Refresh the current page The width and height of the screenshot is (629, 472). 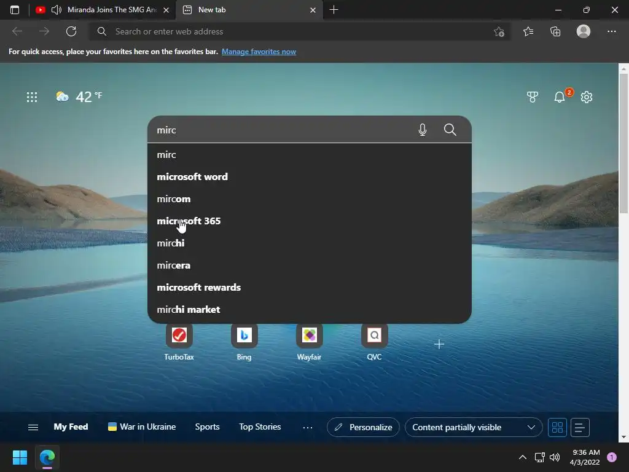click(71, 31)
